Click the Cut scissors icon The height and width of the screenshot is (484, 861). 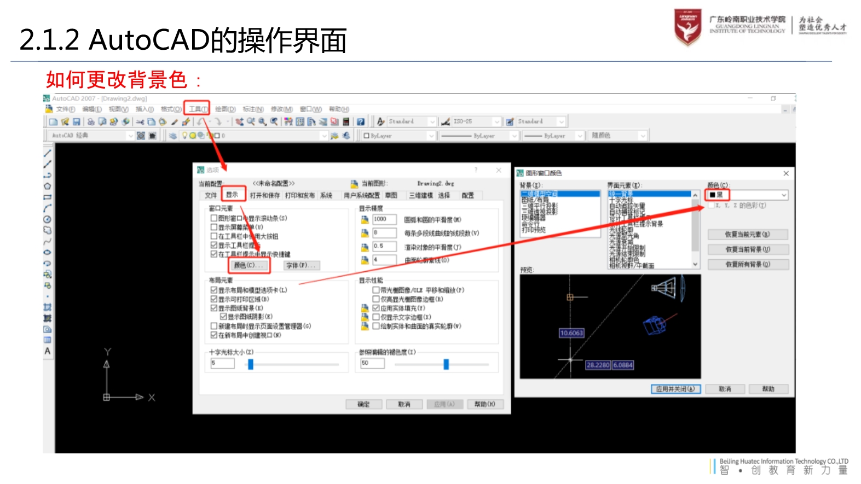[140, 121]
